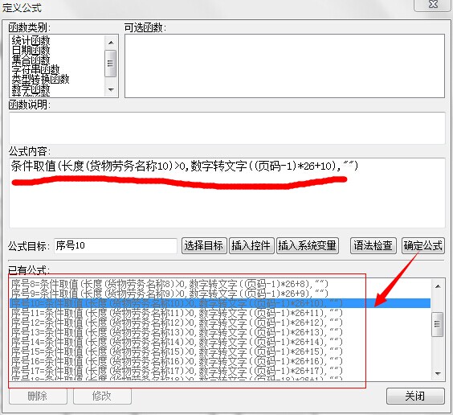Viewport: 453px width, 415px height.
Task: Select the highlighted 序号10 formula row
Action: (220, 303)
